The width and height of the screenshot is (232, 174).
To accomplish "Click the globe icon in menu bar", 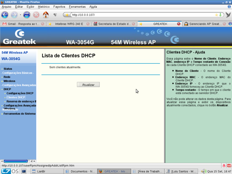I will click(x=229, y=7).
